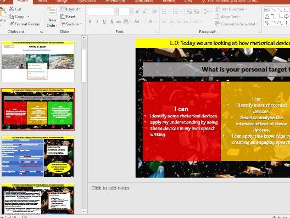The image size is (290, 218).
Task: Click slide panel scroll down arrow
Action: [83, 211]
